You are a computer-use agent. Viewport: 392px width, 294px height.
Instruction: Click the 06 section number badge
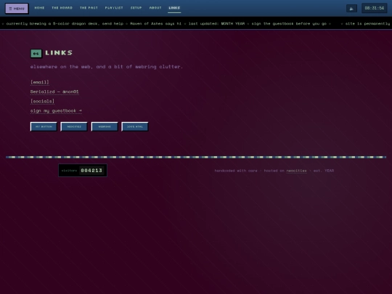click(x=36, y=53)
